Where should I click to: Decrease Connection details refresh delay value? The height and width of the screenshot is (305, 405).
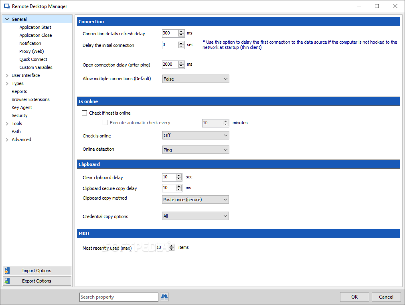tap(181, 35)
